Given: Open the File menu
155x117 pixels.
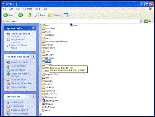Looking at the screenshot, I should pyautogui.click(x=5, y=9).
